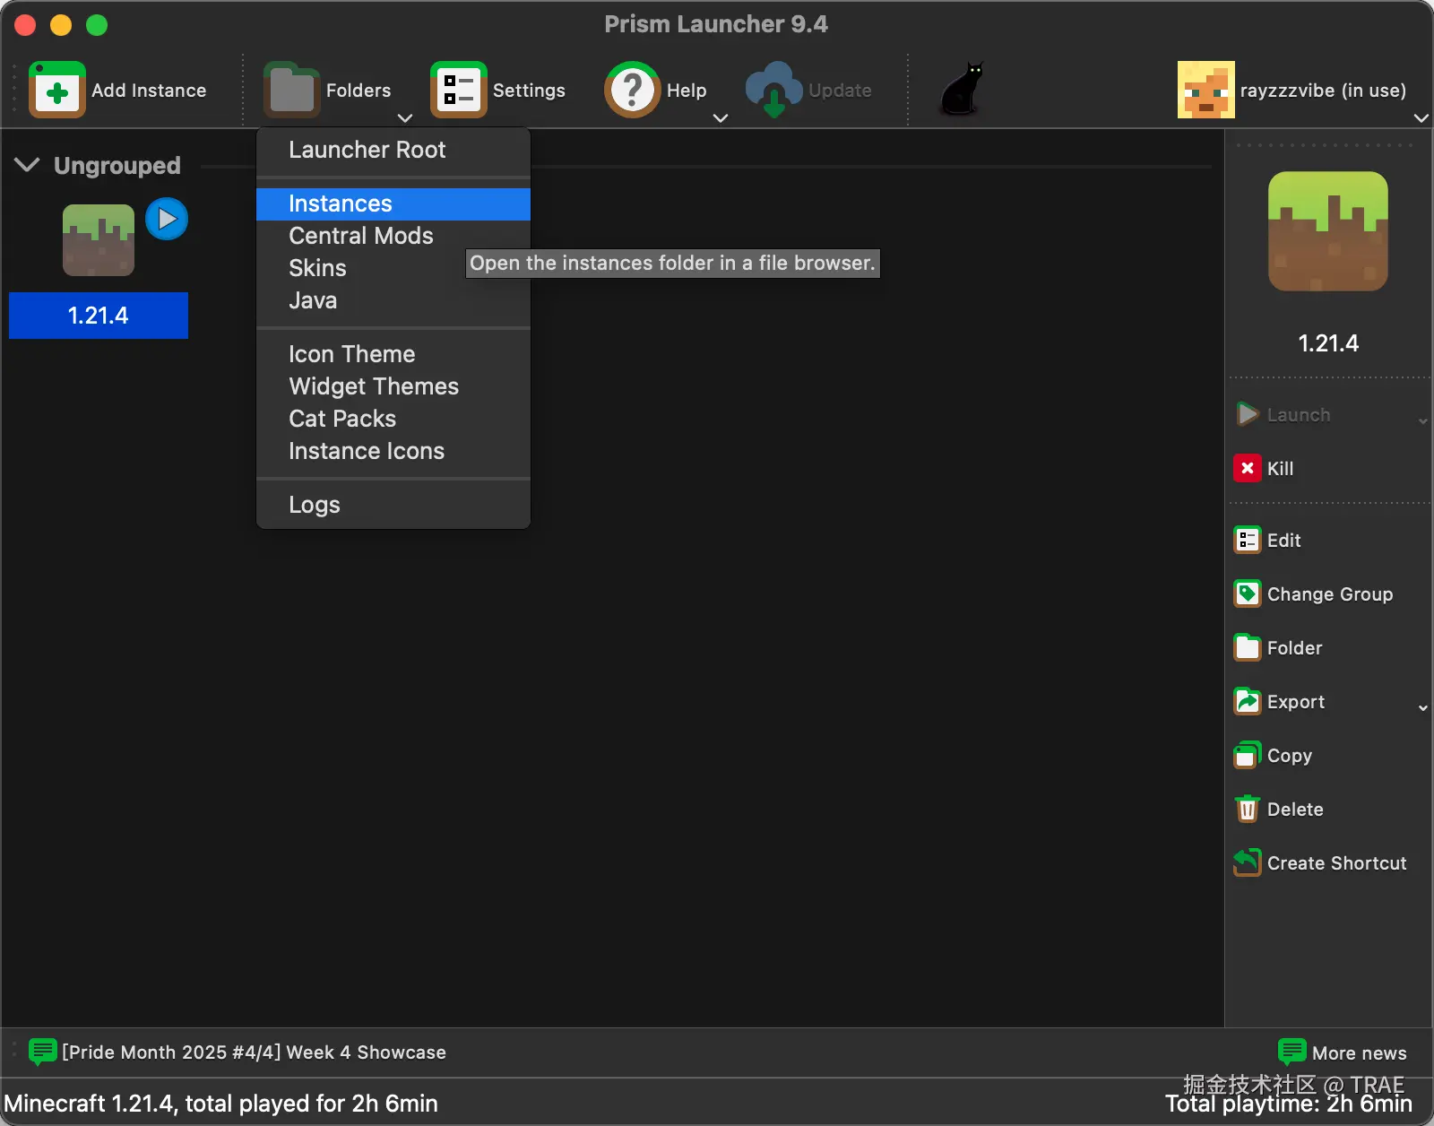Click the Add Instance plus icon
This screenshot has height=1126, width=1434.
pos(57,90)
